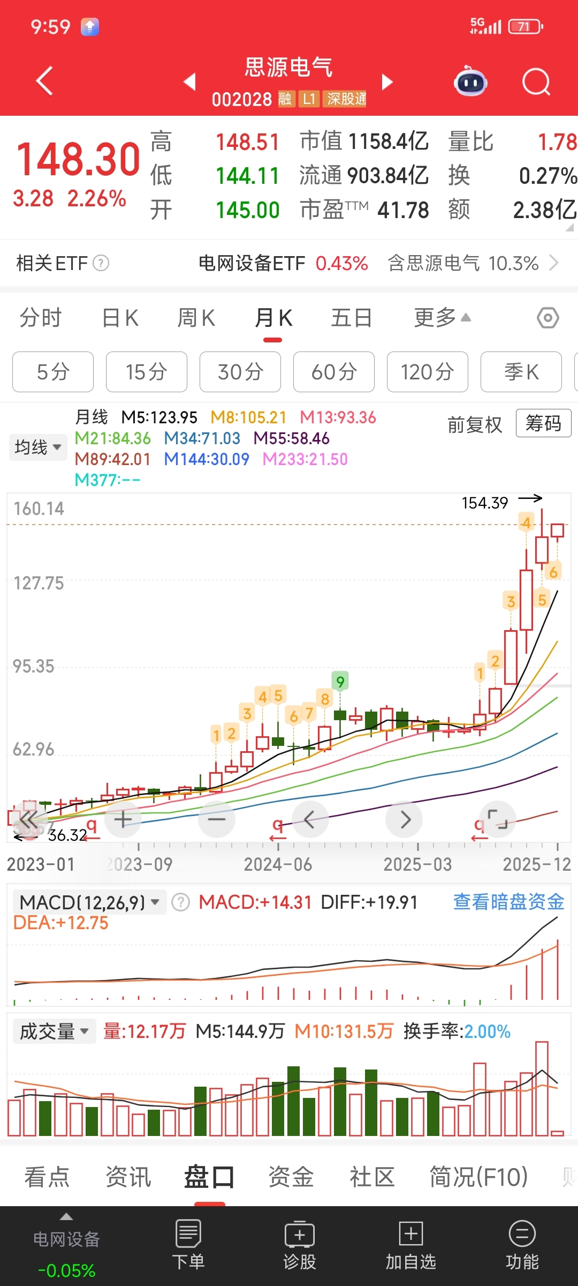This screenshot has height=1286, width=578.
Task: Select the 5分 period button
Action: tap(53, 372)
